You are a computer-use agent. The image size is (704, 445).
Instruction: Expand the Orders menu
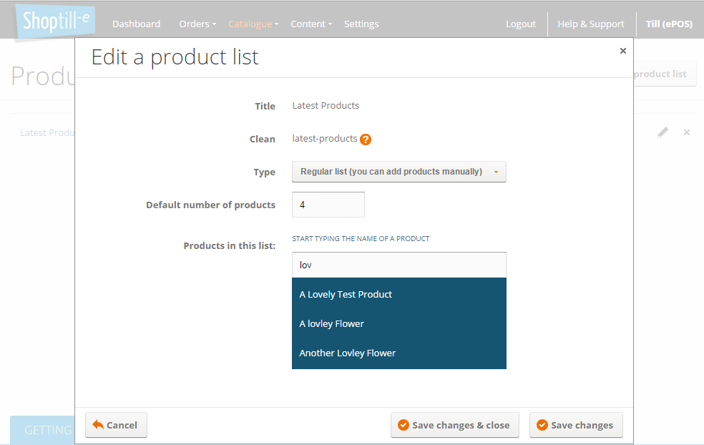tap(197, 24)
